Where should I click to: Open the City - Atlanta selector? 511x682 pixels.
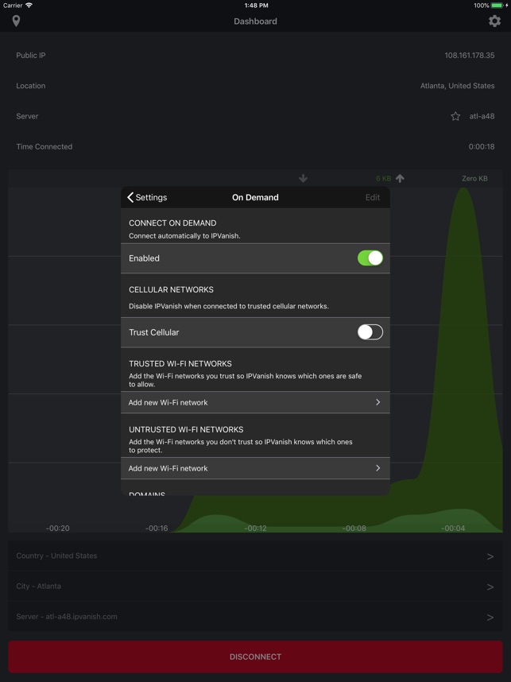click(255, 587)
